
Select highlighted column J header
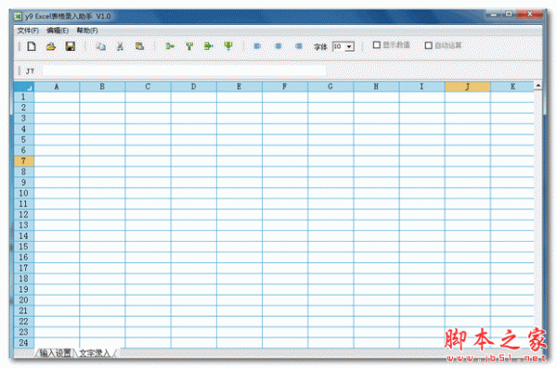click(468, 86)
